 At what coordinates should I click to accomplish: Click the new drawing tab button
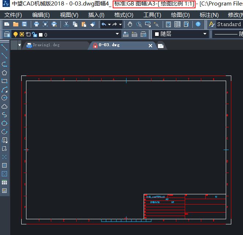(x=161, y=46)
